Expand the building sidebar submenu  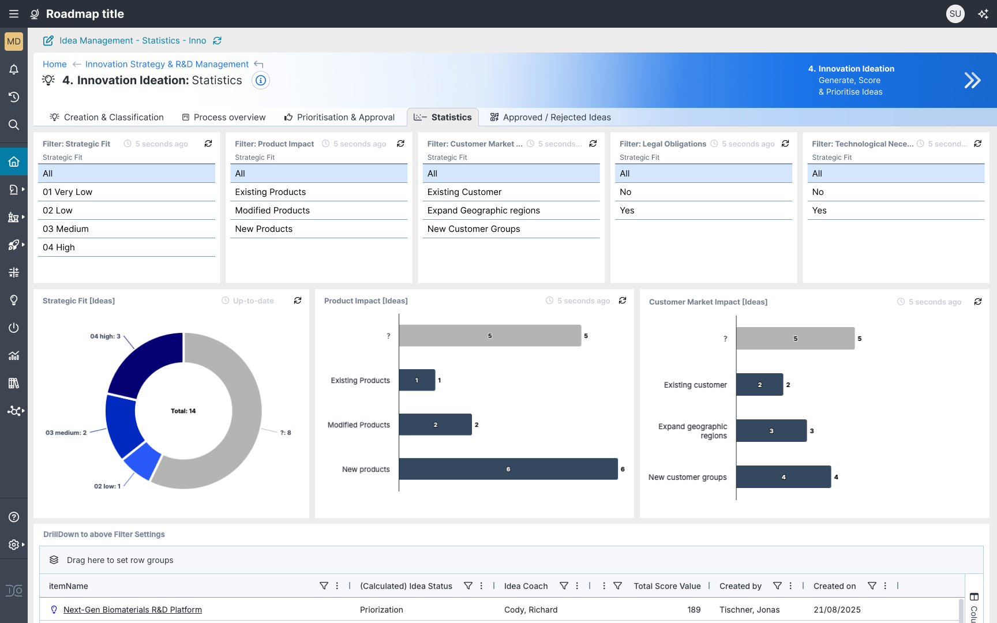coord(23,217)
